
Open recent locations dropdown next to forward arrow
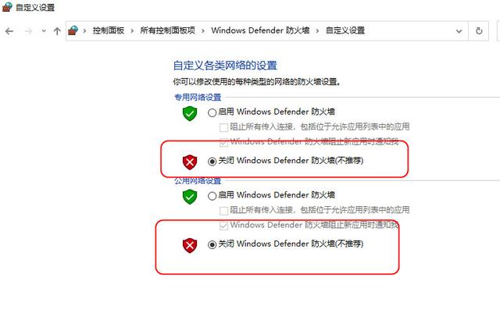pyautogui.click(x=44, y=31)
